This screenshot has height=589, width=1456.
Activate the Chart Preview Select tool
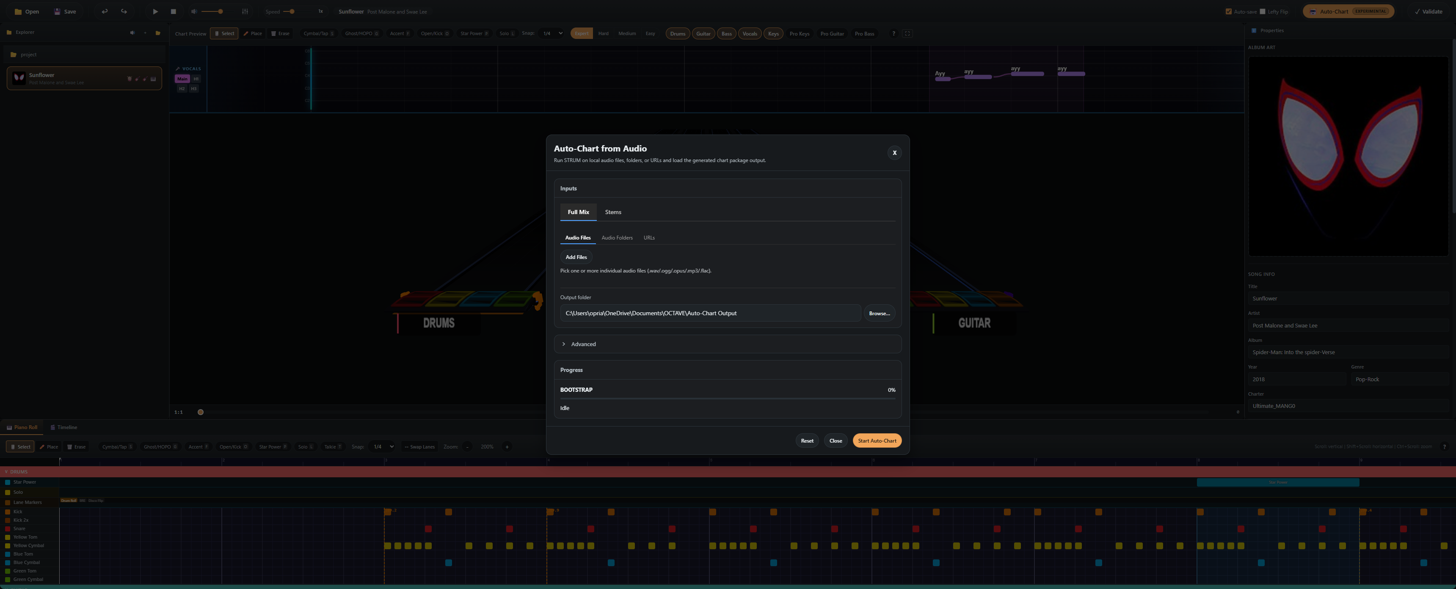[x=224, y=33]
